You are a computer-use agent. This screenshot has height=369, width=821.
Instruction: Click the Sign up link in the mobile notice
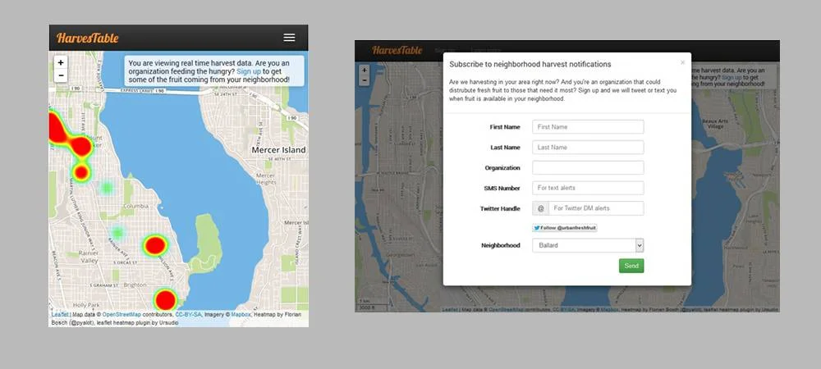pyautogui.click(x=248, y=71)
